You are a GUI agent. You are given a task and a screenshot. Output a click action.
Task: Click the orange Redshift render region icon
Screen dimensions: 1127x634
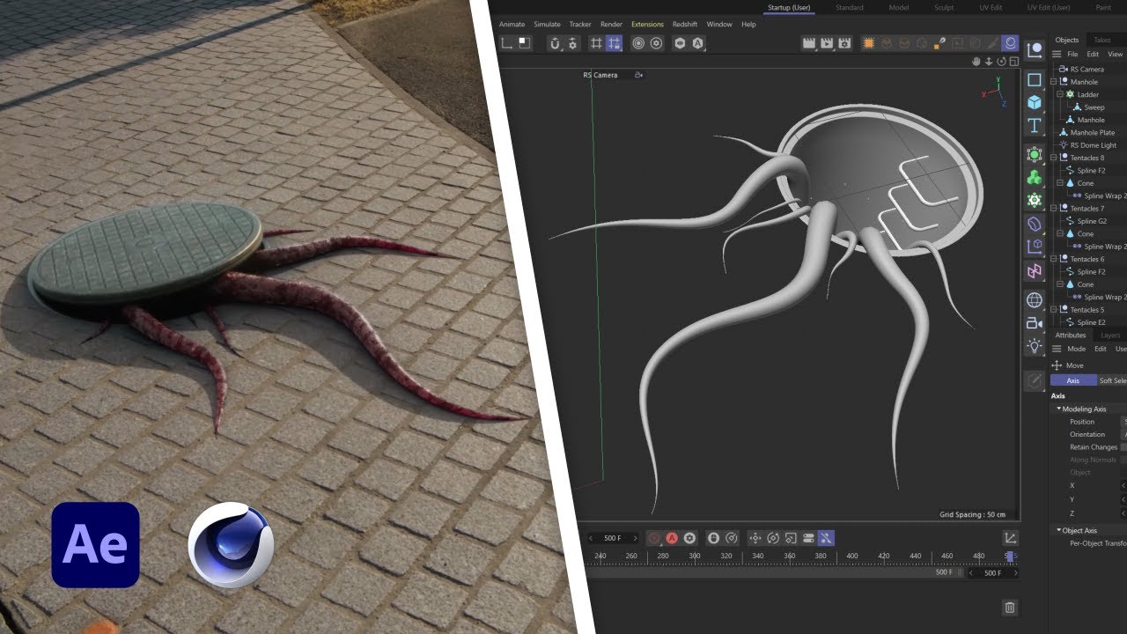click(x=869, y=43)
